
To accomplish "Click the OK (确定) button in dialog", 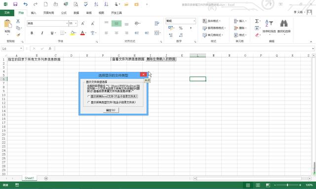I will [x=111, y=110].
